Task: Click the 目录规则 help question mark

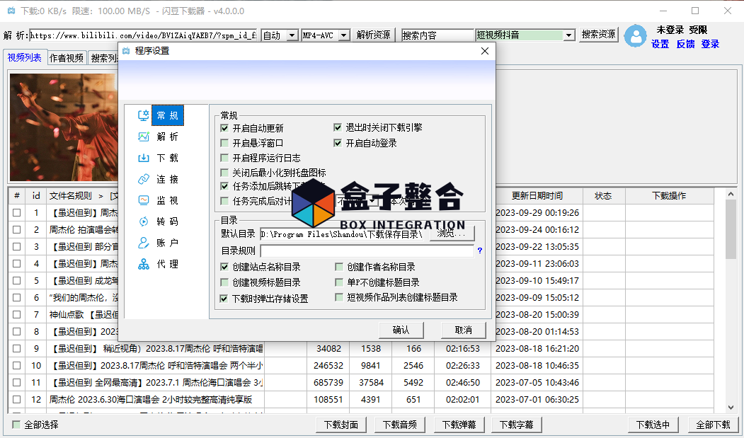Action: coord(480,250)
